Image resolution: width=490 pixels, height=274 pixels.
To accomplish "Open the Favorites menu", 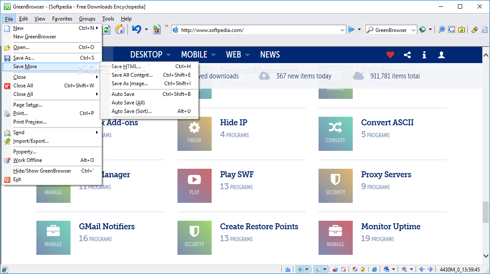I will click(x=62, y=19).
